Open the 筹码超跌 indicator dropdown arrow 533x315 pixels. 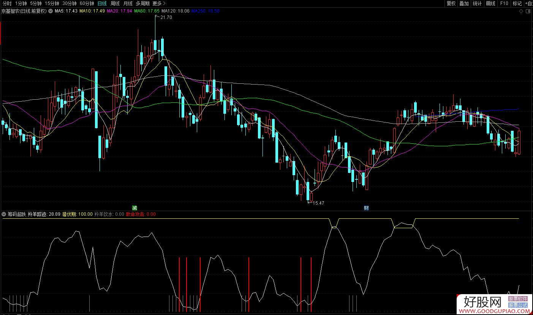pos(4,214)
